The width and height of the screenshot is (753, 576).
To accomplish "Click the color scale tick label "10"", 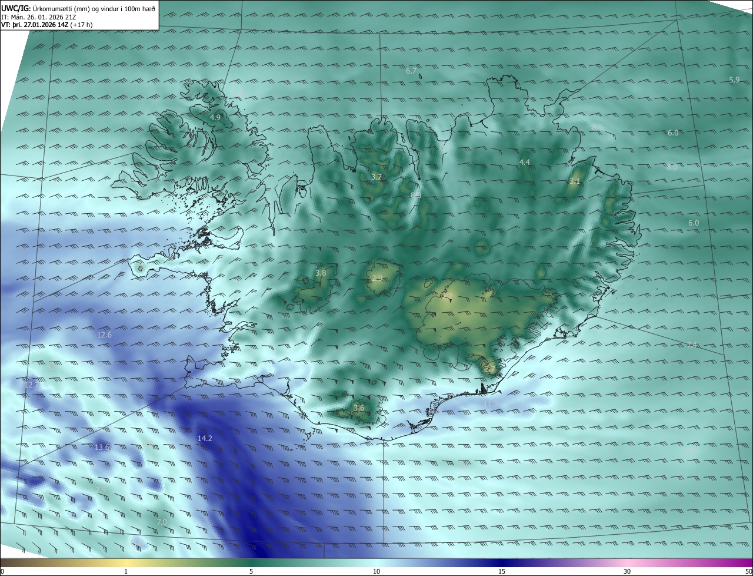I will point(376,571).
